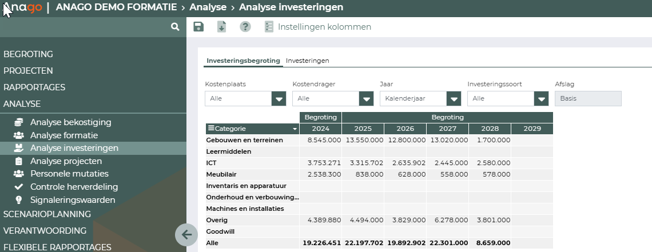
Task: Select the Investeringsbegroting tab
Action: pyautogui.click(x=243, y=61)
